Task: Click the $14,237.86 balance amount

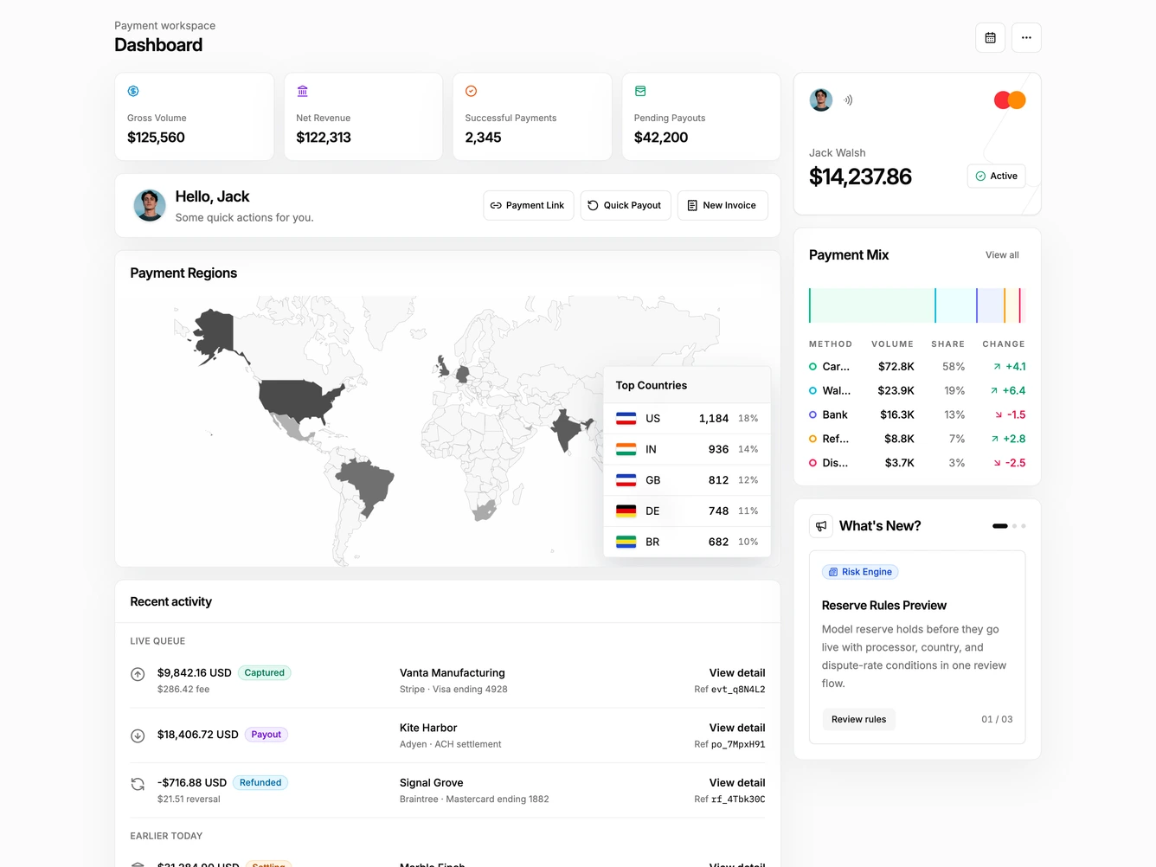Action: (860, 177)
